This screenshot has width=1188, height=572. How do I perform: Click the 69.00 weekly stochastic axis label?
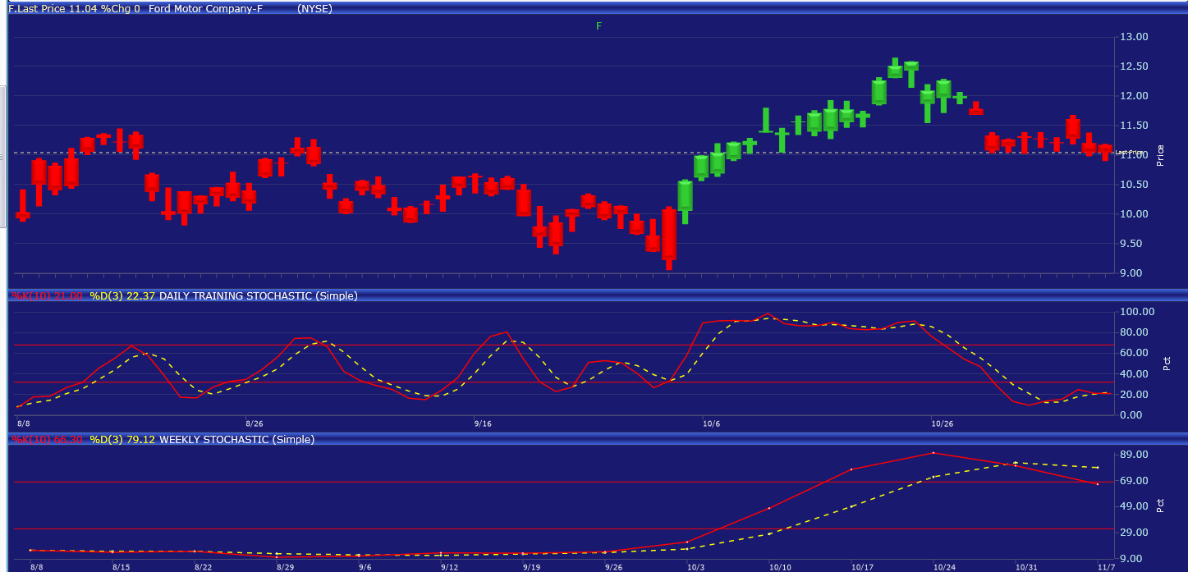[1133, 481]
